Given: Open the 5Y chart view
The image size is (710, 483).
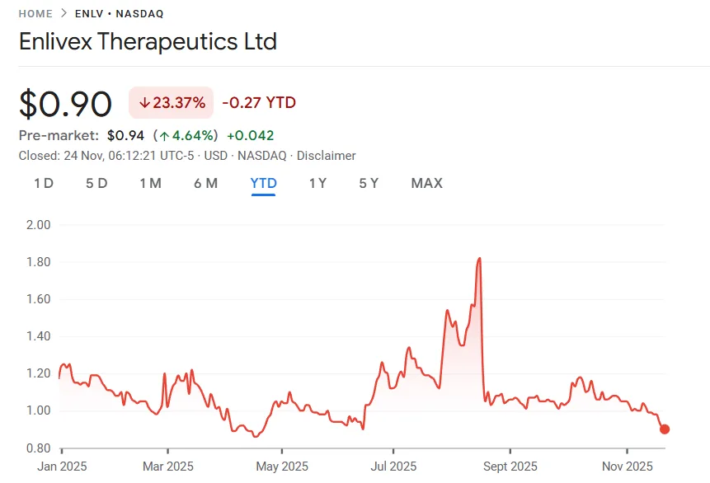Looking at the screenshot, I should tap(369, 183).
